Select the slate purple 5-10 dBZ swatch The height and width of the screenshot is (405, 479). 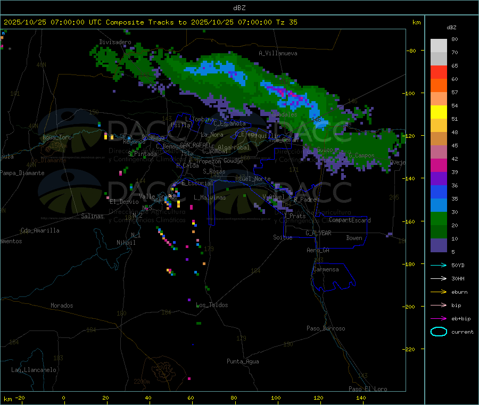click(439, 245)
